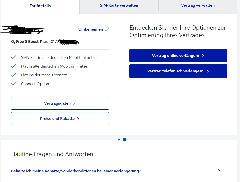Image resolution: width=240 pixels, height=182 pixels.
Task: Open the Tarifdetails tab
Action: [x=40, y=6]
